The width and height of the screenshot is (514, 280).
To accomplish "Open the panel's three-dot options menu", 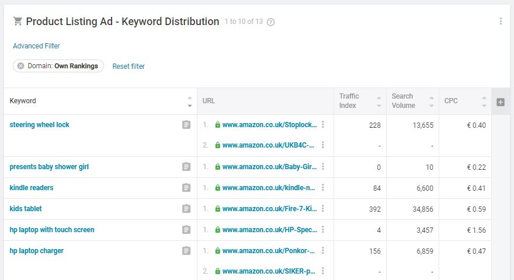I will tap(500, 21).
